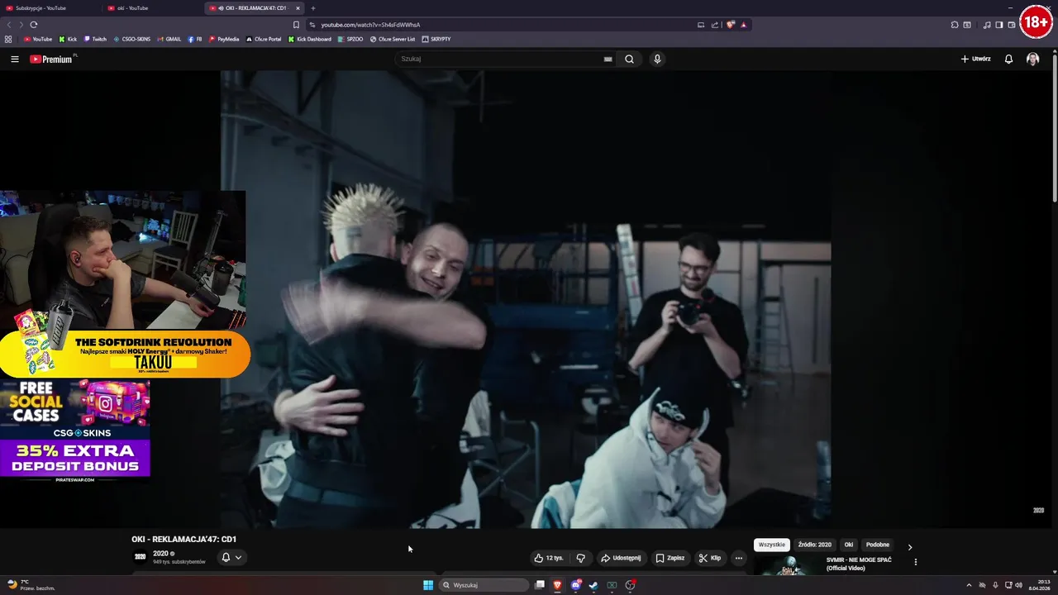This screenshot has height=595, width=1058.
Task: Open Brave Rewards triangle icon
Action: pos(743,25)
